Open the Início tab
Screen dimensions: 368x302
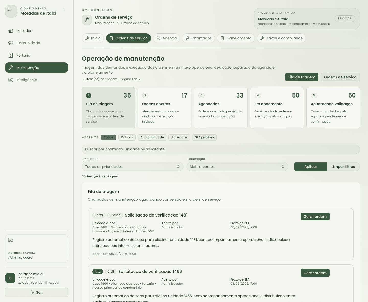[x=93, y=38]
